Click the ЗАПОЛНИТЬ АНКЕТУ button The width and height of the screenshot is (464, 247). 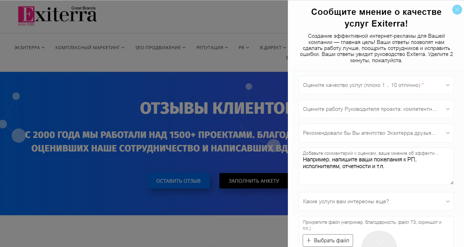[254, 181]
